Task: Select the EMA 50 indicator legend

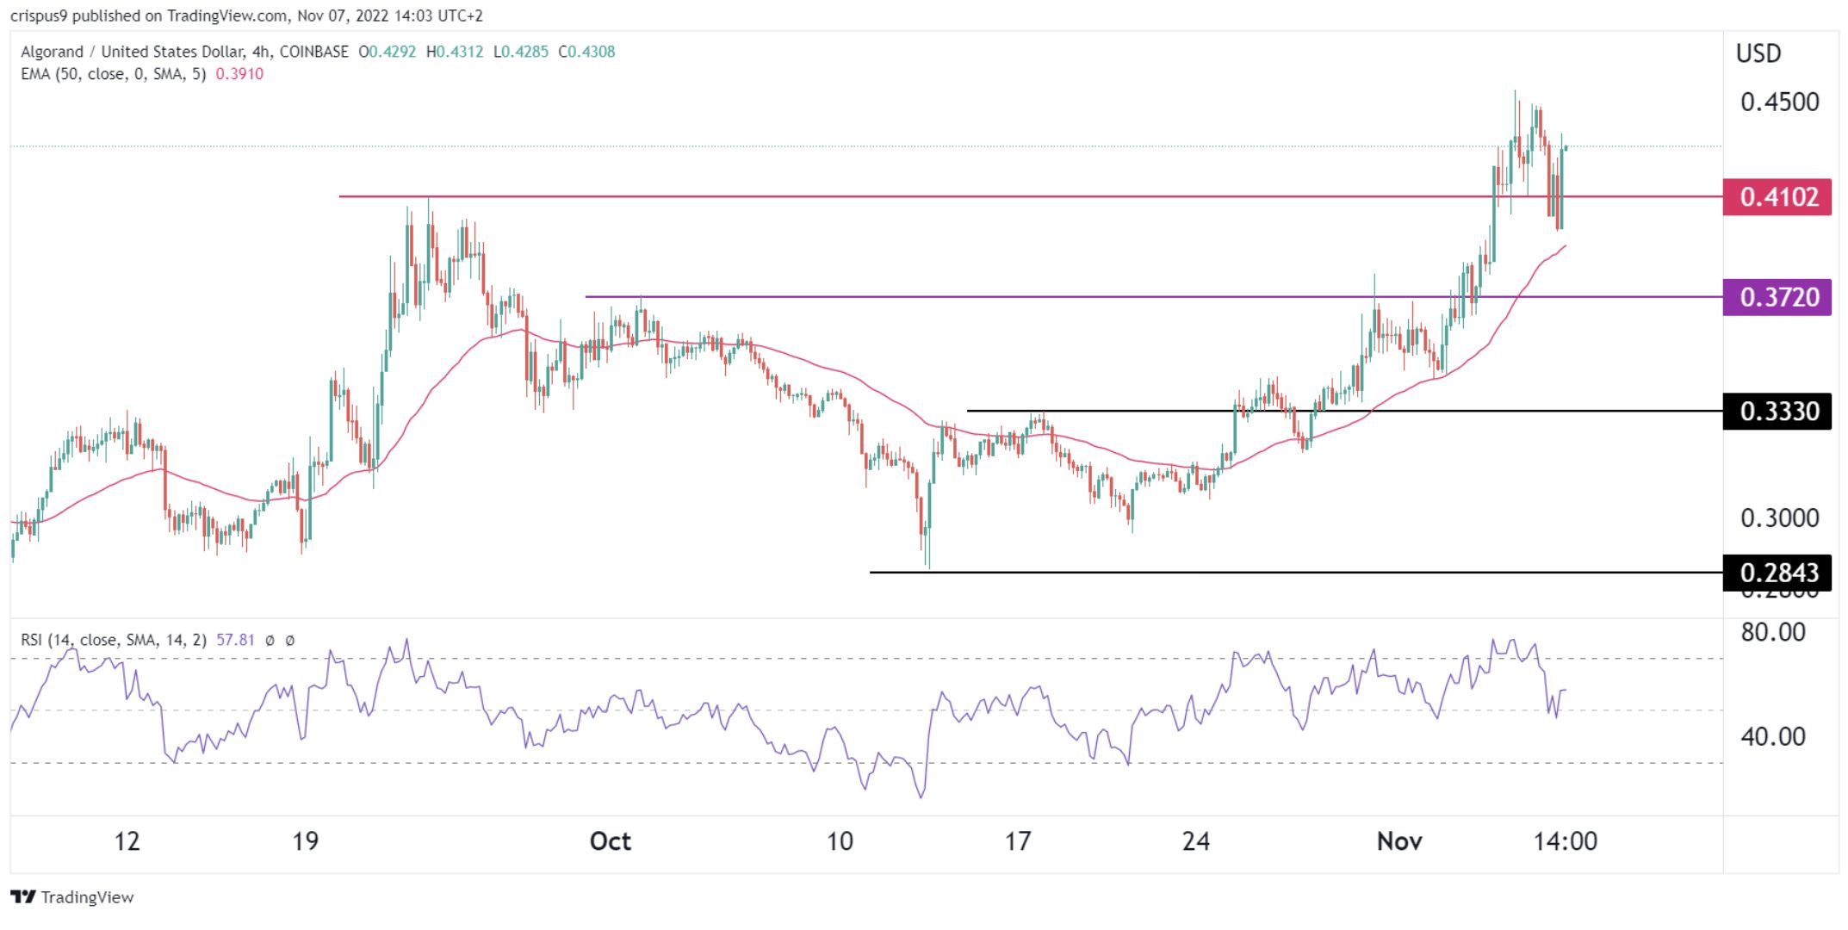Action: click(x=113, y=74)
